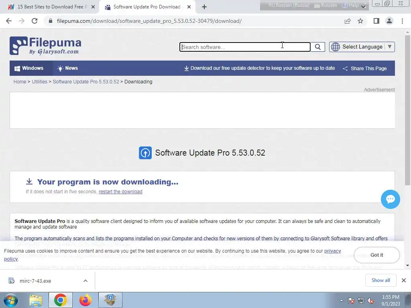This screenshot has height=308, width=411.
Task: Close the Software Update Pro Download tab
Action: [x=189, y=7]
